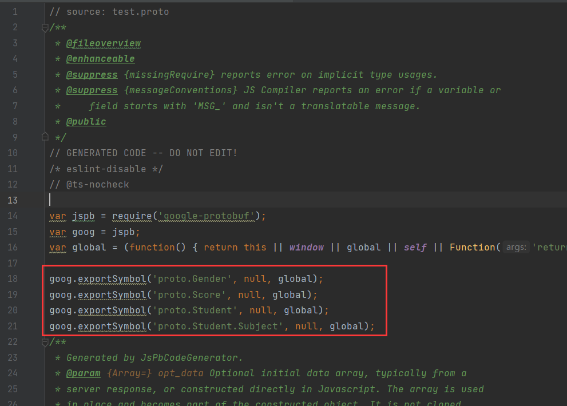Image resolution: width=567 pixels, height=406 pixels.
Task: Click the require call on line 14
Action: [132, 216]
